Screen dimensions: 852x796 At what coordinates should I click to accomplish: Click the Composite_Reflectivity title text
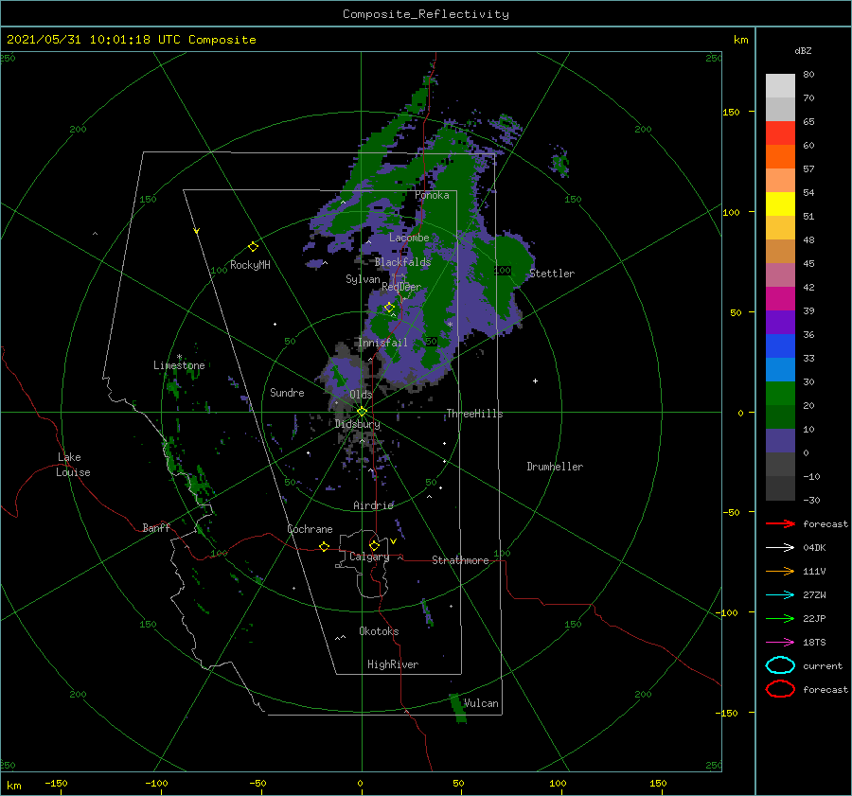click(426, 14)
